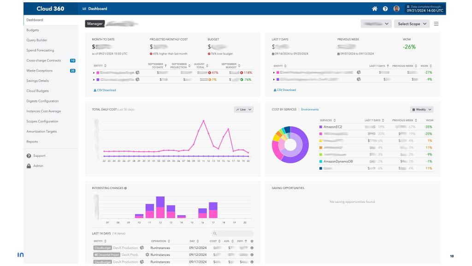Click pie chart icon of the entity showing -76% budget

[137, 79]
